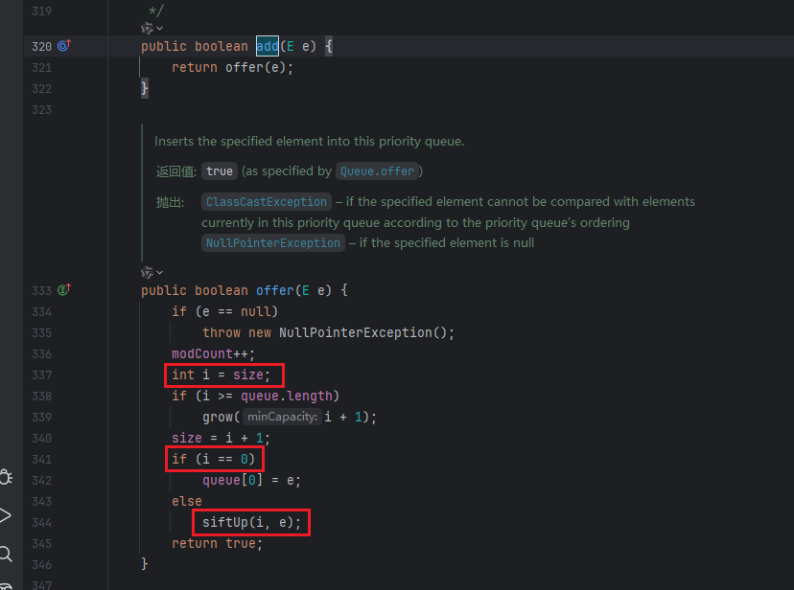Click the siftUp call on line 344
The height and width of the screenshot is (590, 794).
[x=224, y=522]
